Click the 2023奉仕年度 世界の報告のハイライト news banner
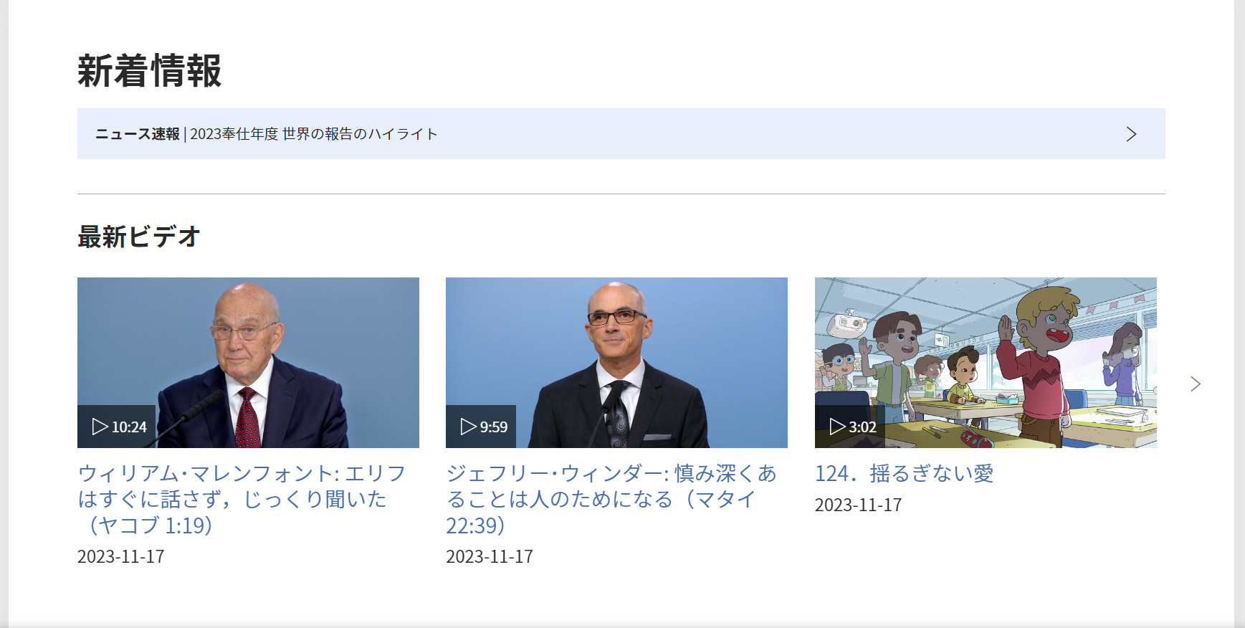Screen dimensions: 1245x628 621,134
